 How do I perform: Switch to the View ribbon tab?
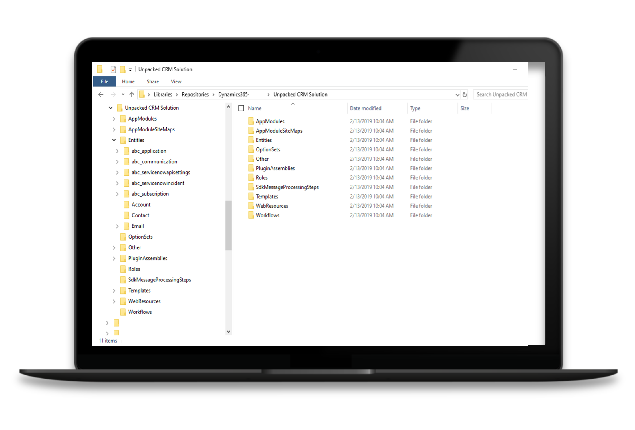[x=176, y=82]
